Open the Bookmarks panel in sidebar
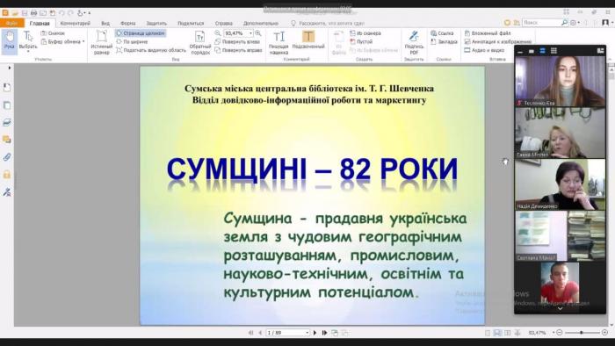 (7, 88)
